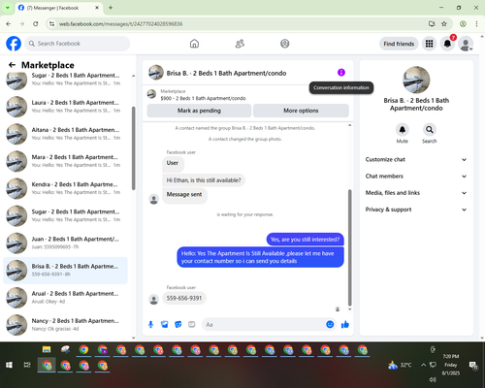Viewport: 485px width, 388px height.
Task: Reload the page in browser toolbar
Action: click(x=36, y=24)
